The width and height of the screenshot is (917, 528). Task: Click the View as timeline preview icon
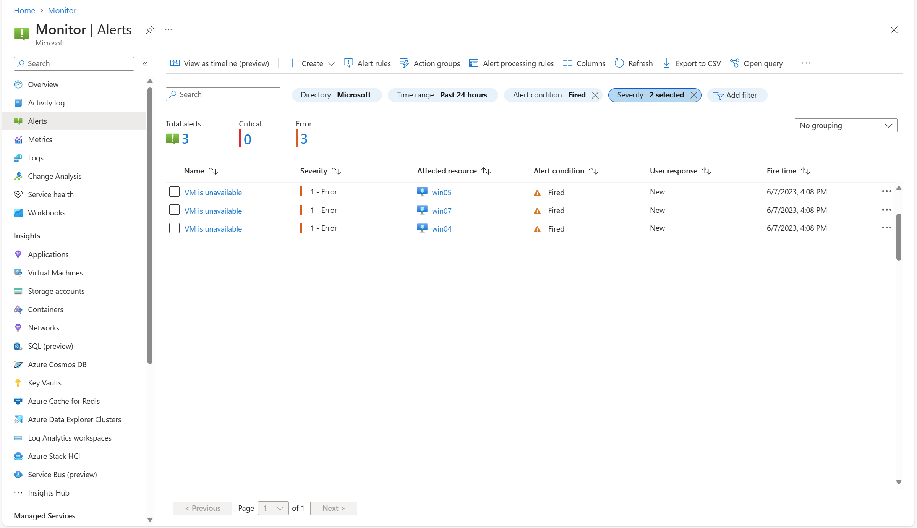pos(175,62)
